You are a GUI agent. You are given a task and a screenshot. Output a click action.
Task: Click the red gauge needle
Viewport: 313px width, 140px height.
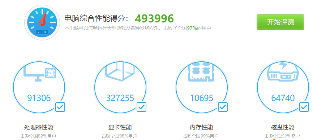click(43, 19)
